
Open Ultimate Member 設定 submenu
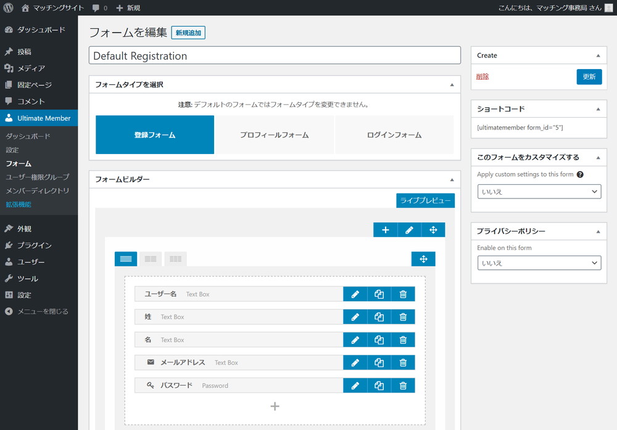(12, 150)
